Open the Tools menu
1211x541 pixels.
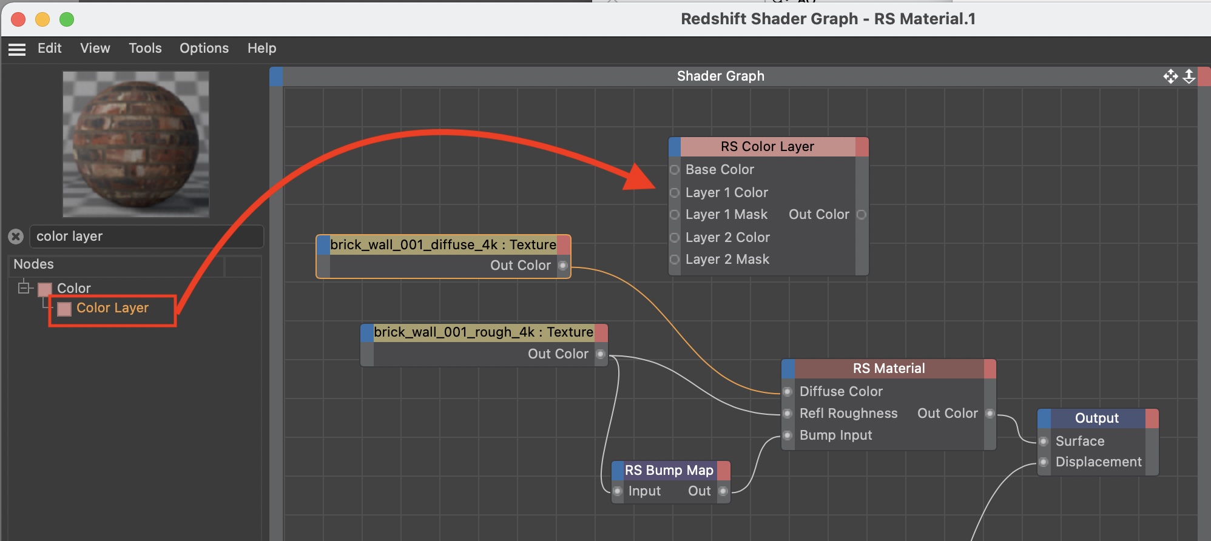[145, 49]
